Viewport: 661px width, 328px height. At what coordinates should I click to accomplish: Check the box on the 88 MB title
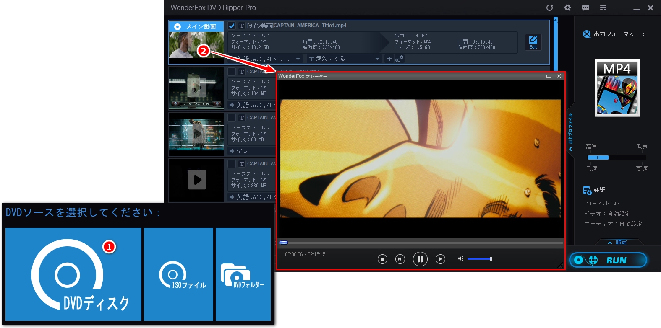pos(232,118)
